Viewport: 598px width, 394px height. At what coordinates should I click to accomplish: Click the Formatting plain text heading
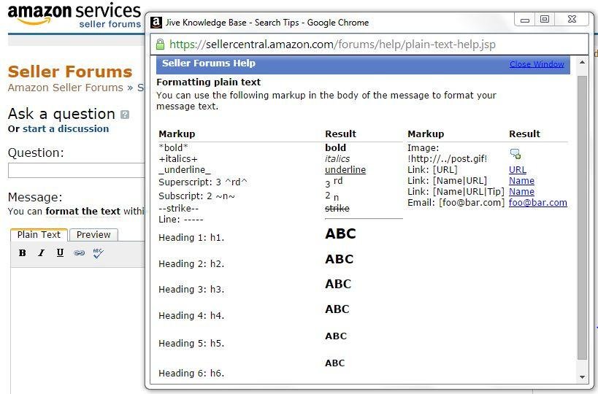(208, 82)
